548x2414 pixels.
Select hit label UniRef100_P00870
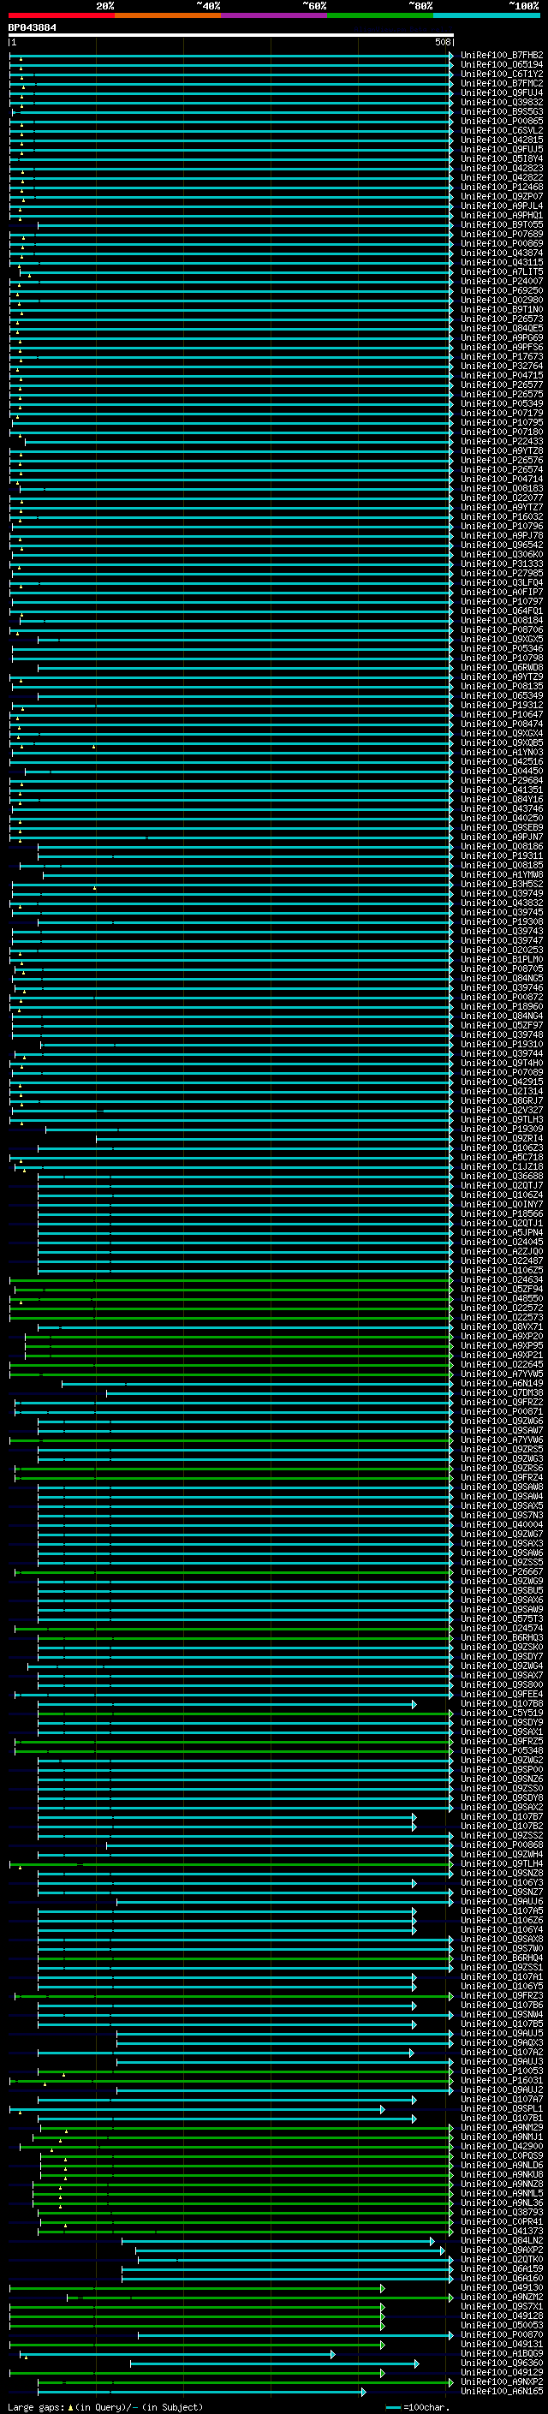501,2335
